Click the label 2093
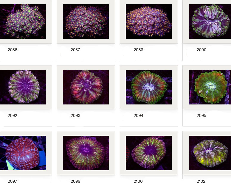Screen dimensions: 231x186 (75, 115)
